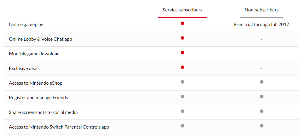Click red dot in Online Lobby & Voice Chat row
The height and width of the screenshot is (140, 299).
[182, 38]
